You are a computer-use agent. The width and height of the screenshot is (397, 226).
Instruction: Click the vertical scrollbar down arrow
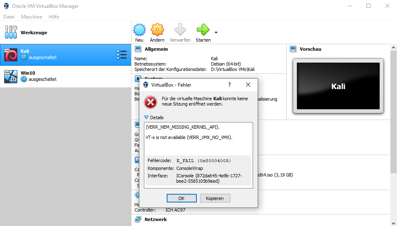(393, 223)
